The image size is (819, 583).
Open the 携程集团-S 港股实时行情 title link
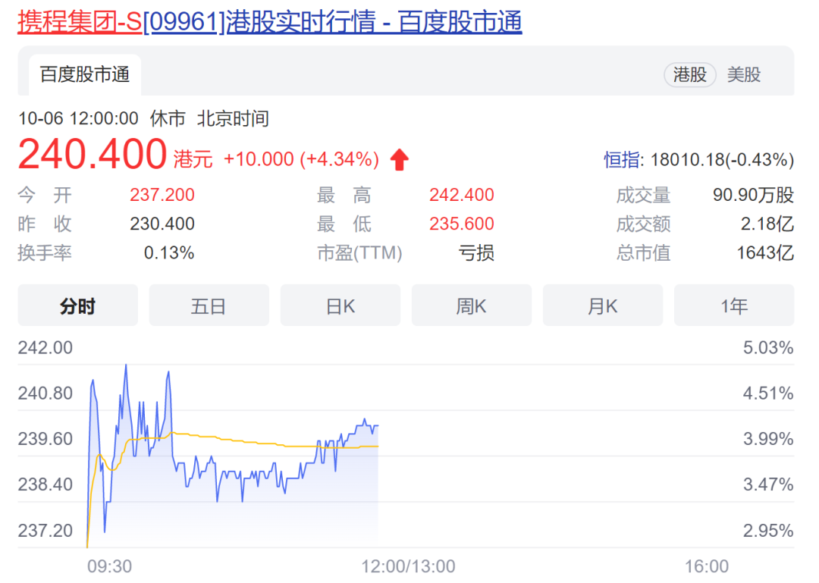269,22
